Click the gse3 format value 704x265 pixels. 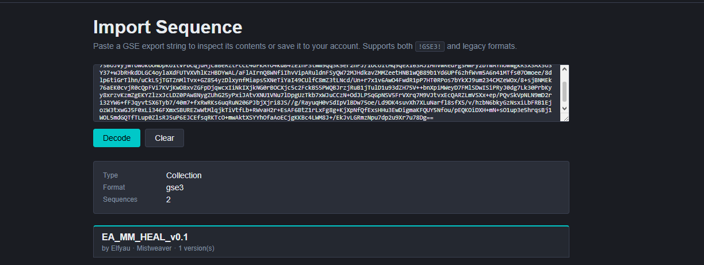[x=175, y=187]
